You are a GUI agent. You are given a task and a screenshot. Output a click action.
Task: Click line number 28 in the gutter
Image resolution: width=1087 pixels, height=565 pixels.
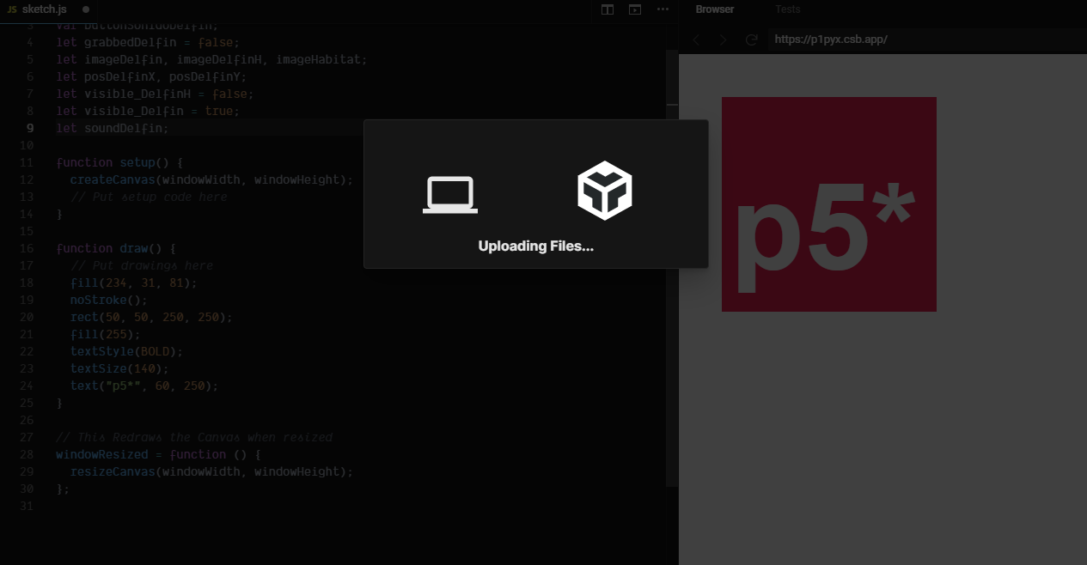[27, 454]
